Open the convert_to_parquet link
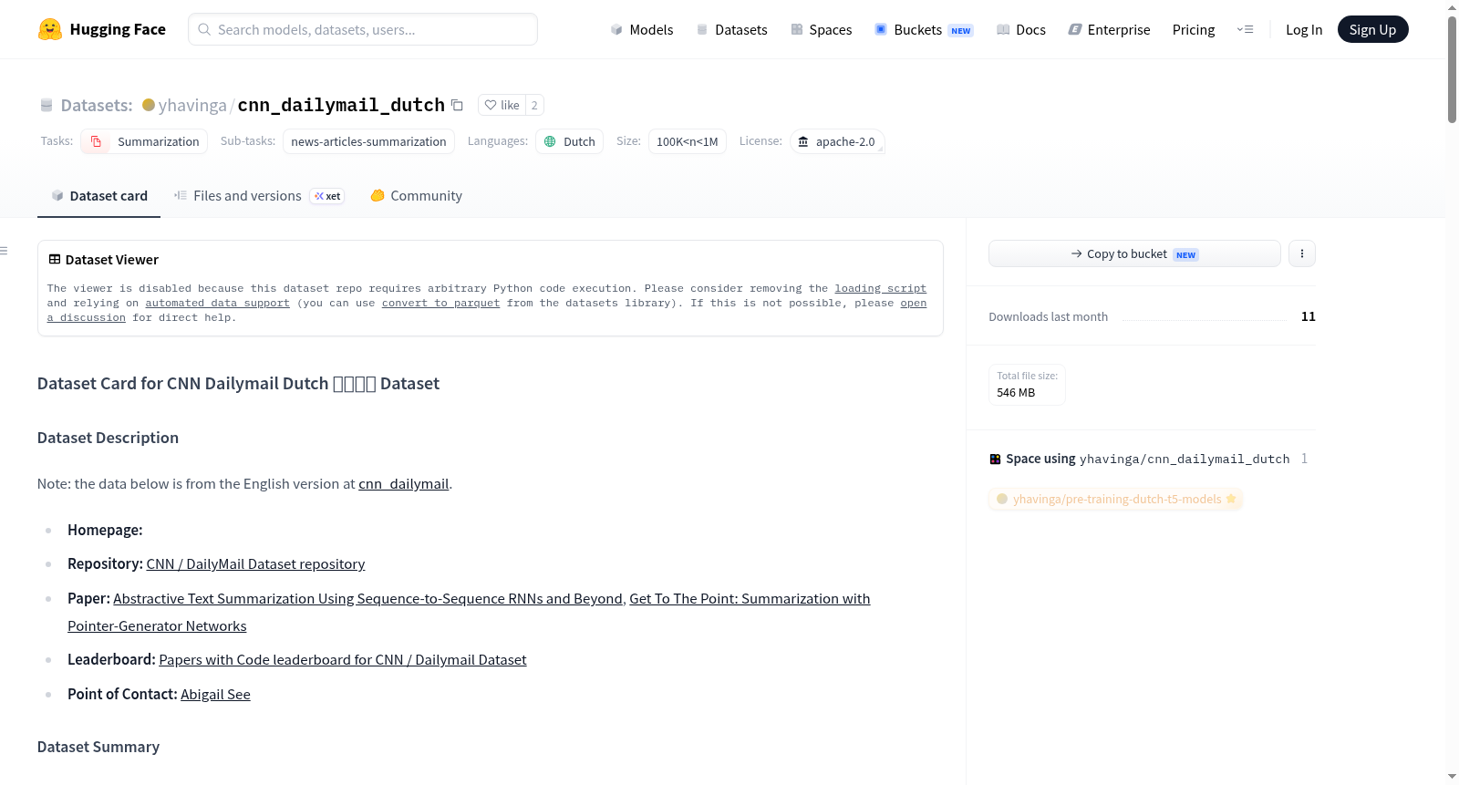1459x785 pixels. tap(440, 303)
